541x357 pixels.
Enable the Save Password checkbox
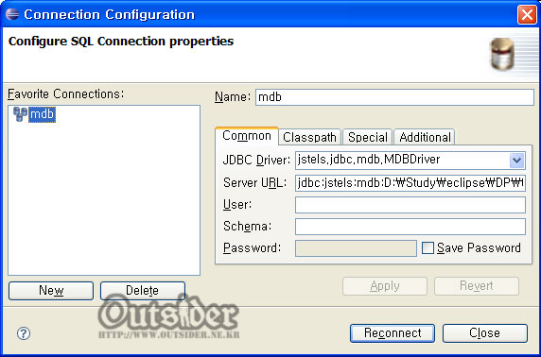428,247
